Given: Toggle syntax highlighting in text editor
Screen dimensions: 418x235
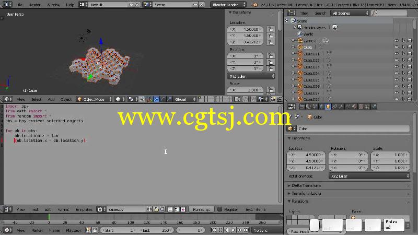Looking at the screenshot, I should click(183, 209).
